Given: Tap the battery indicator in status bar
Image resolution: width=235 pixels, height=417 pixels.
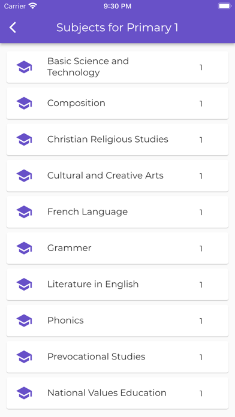Looking at the screenshot, I should [224, 6].
